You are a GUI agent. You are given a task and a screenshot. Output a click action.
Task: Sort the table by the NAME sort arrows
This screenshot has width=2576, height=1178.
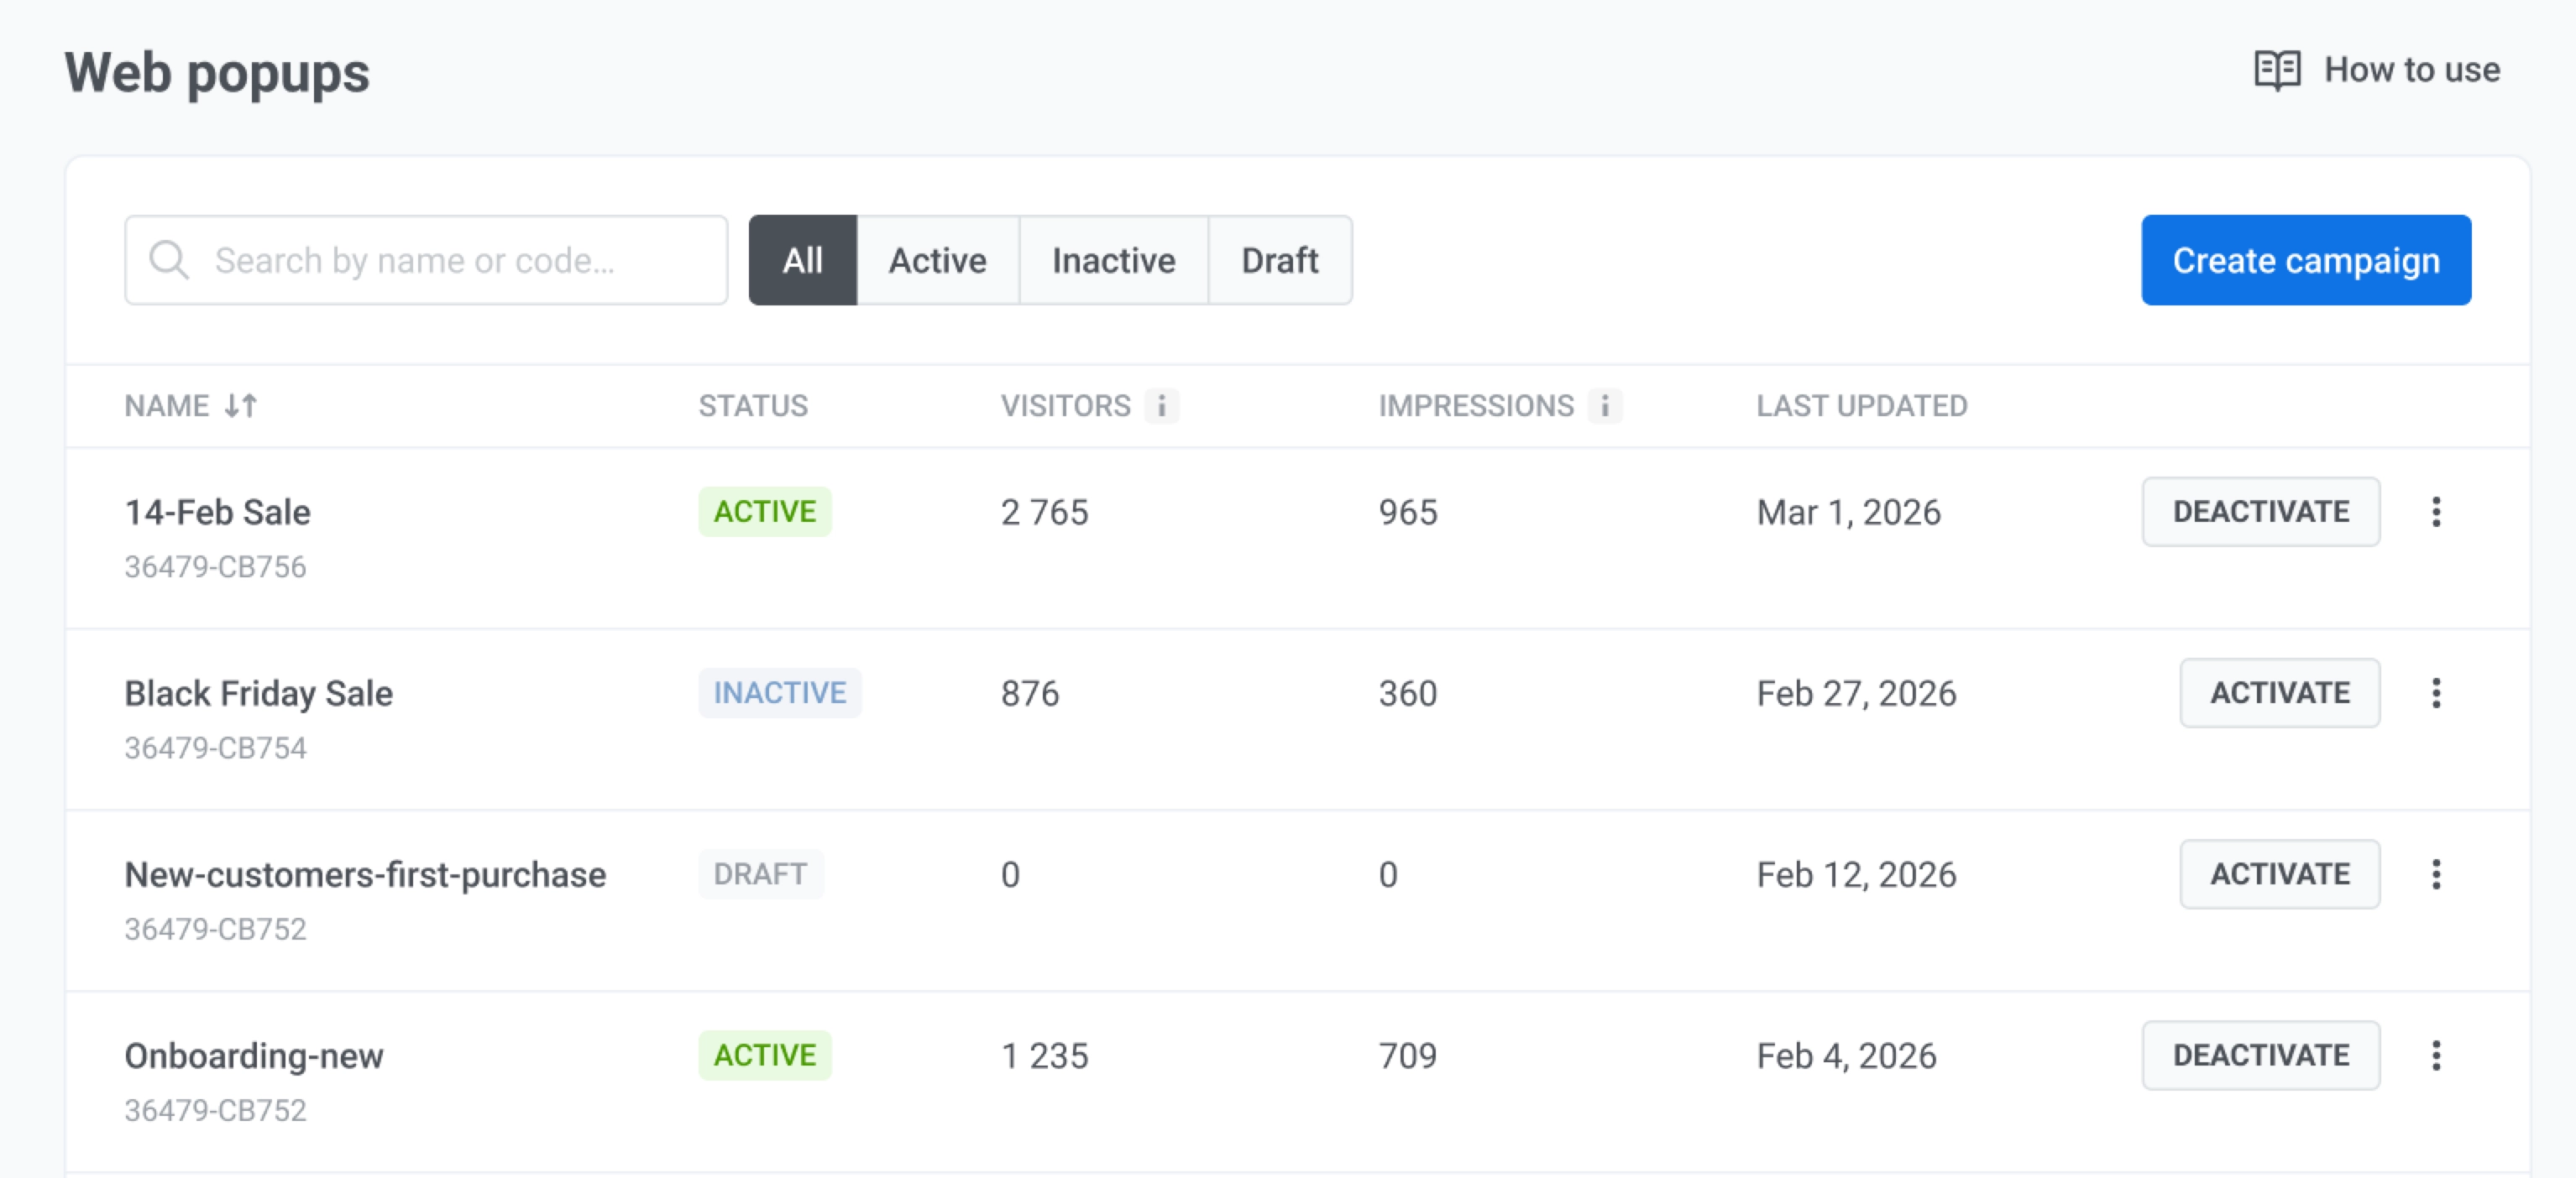point(241,405)
